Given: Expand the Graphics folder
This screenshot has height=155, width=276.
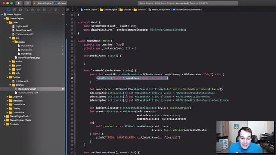Looking at the screenshot, I should tap(8, 96).
